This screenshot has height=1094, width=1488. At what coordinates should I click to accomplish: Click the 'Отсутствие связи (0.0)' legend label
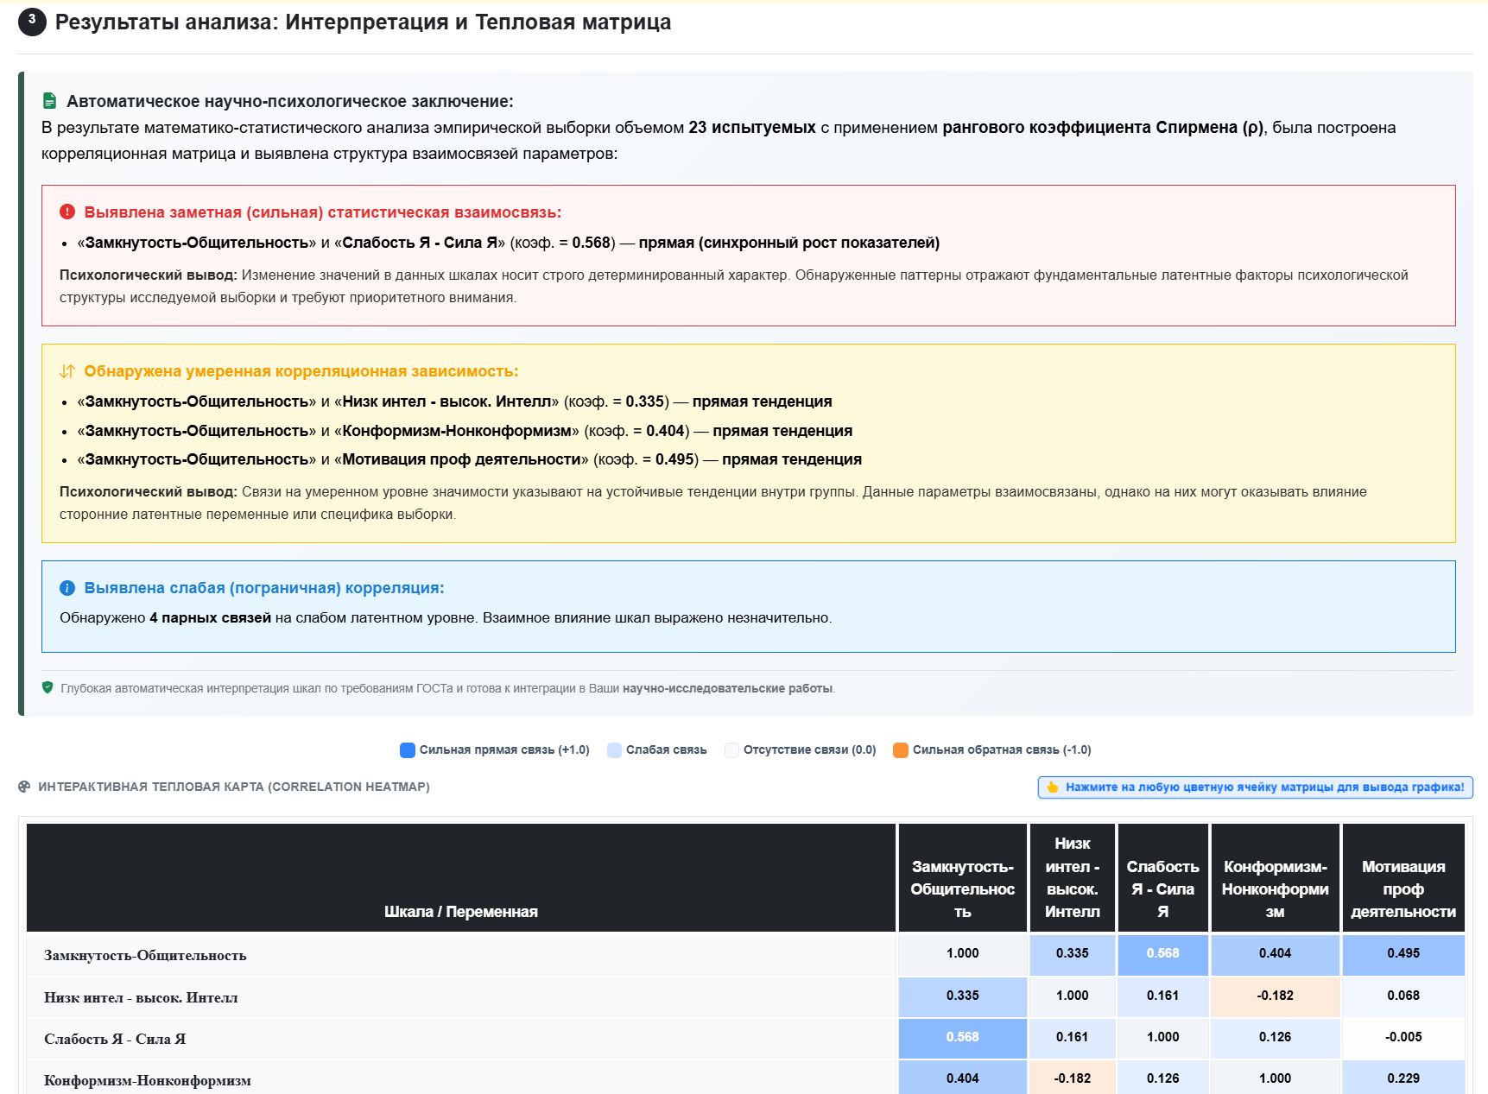coord(810,750)
